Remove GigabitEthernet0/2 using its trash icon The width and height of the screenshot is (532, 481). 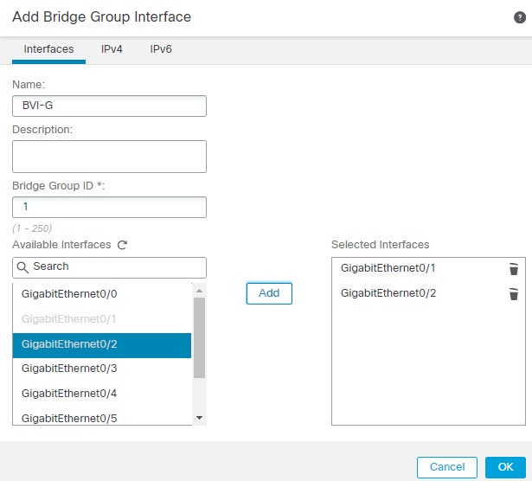click(x=513, y=294)
